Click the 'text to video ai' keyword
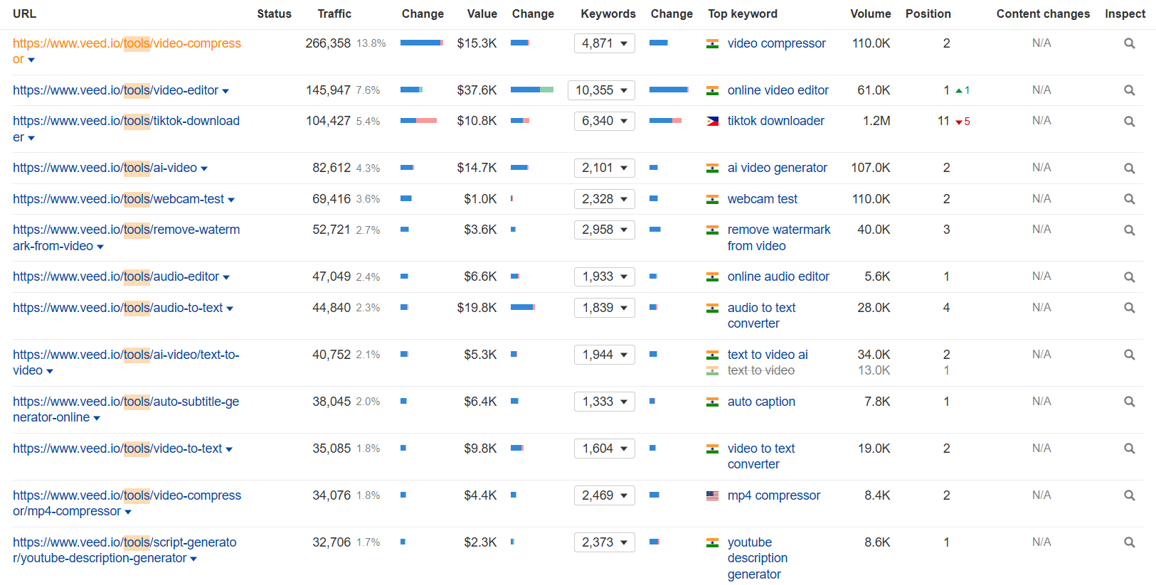 [768, 355]
